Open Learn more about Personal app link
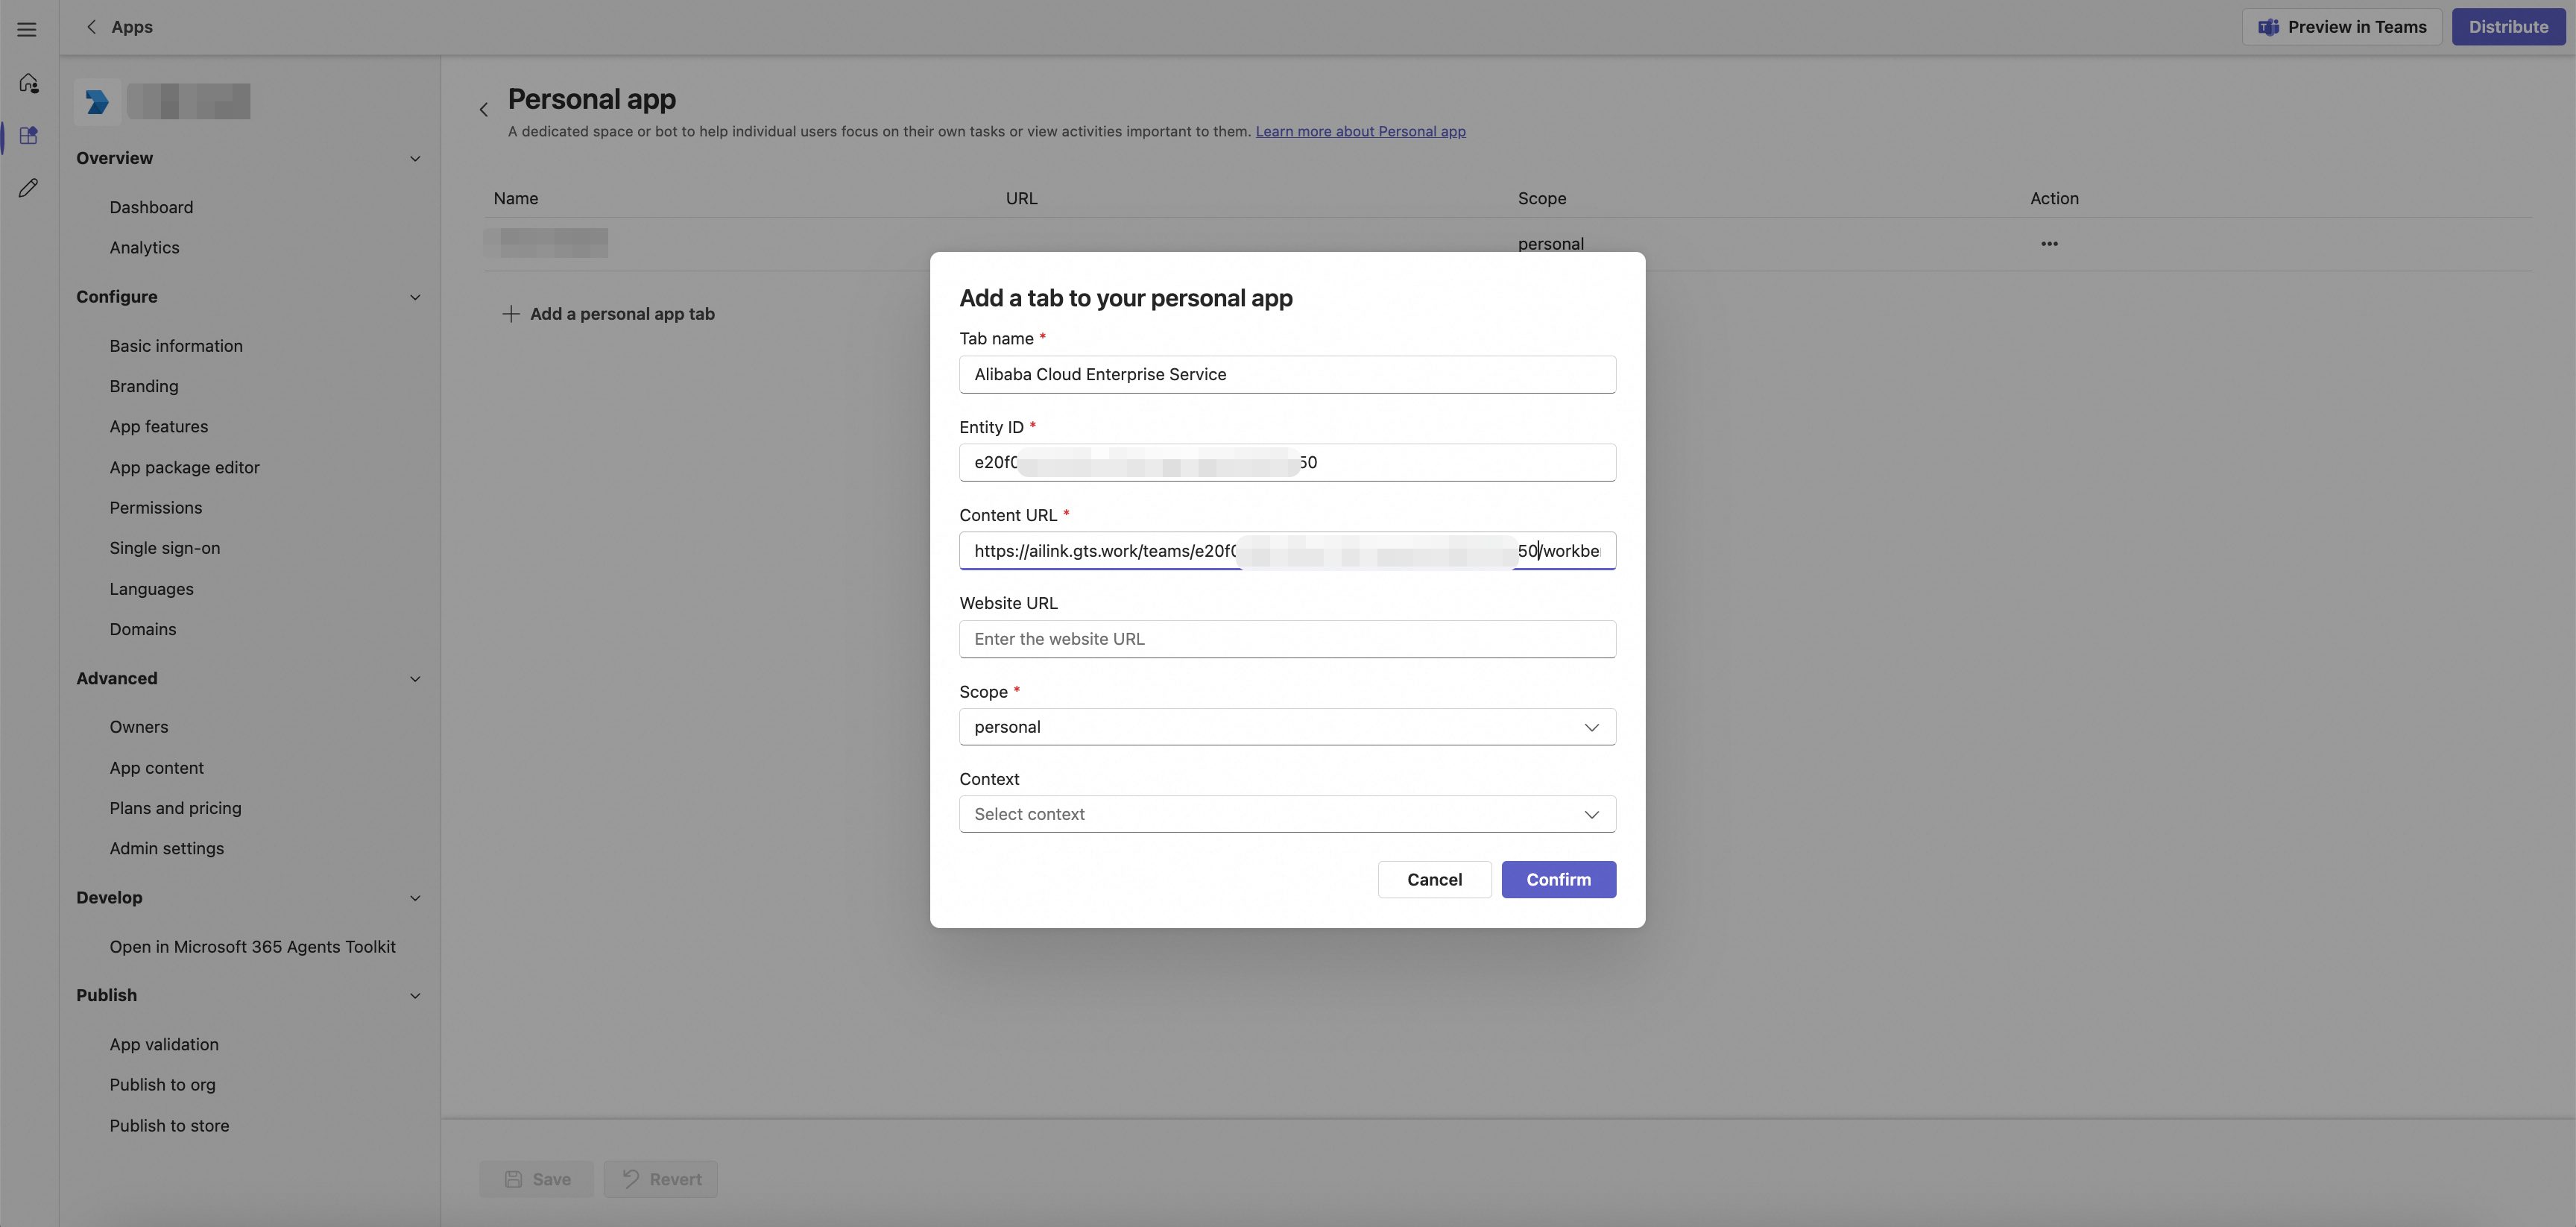 tap(1360, 131)
